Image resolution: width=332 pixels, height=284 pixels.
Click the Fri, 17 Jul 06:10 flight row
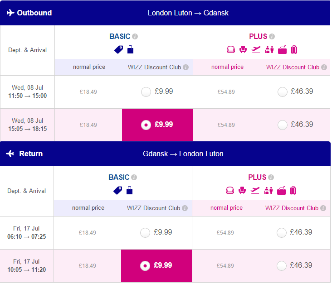(x=165, y=233)
